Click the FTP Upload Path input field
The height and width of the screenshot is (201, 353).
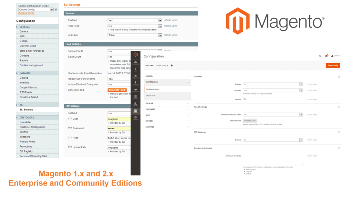pyautogui.click(x=119, y=148)
